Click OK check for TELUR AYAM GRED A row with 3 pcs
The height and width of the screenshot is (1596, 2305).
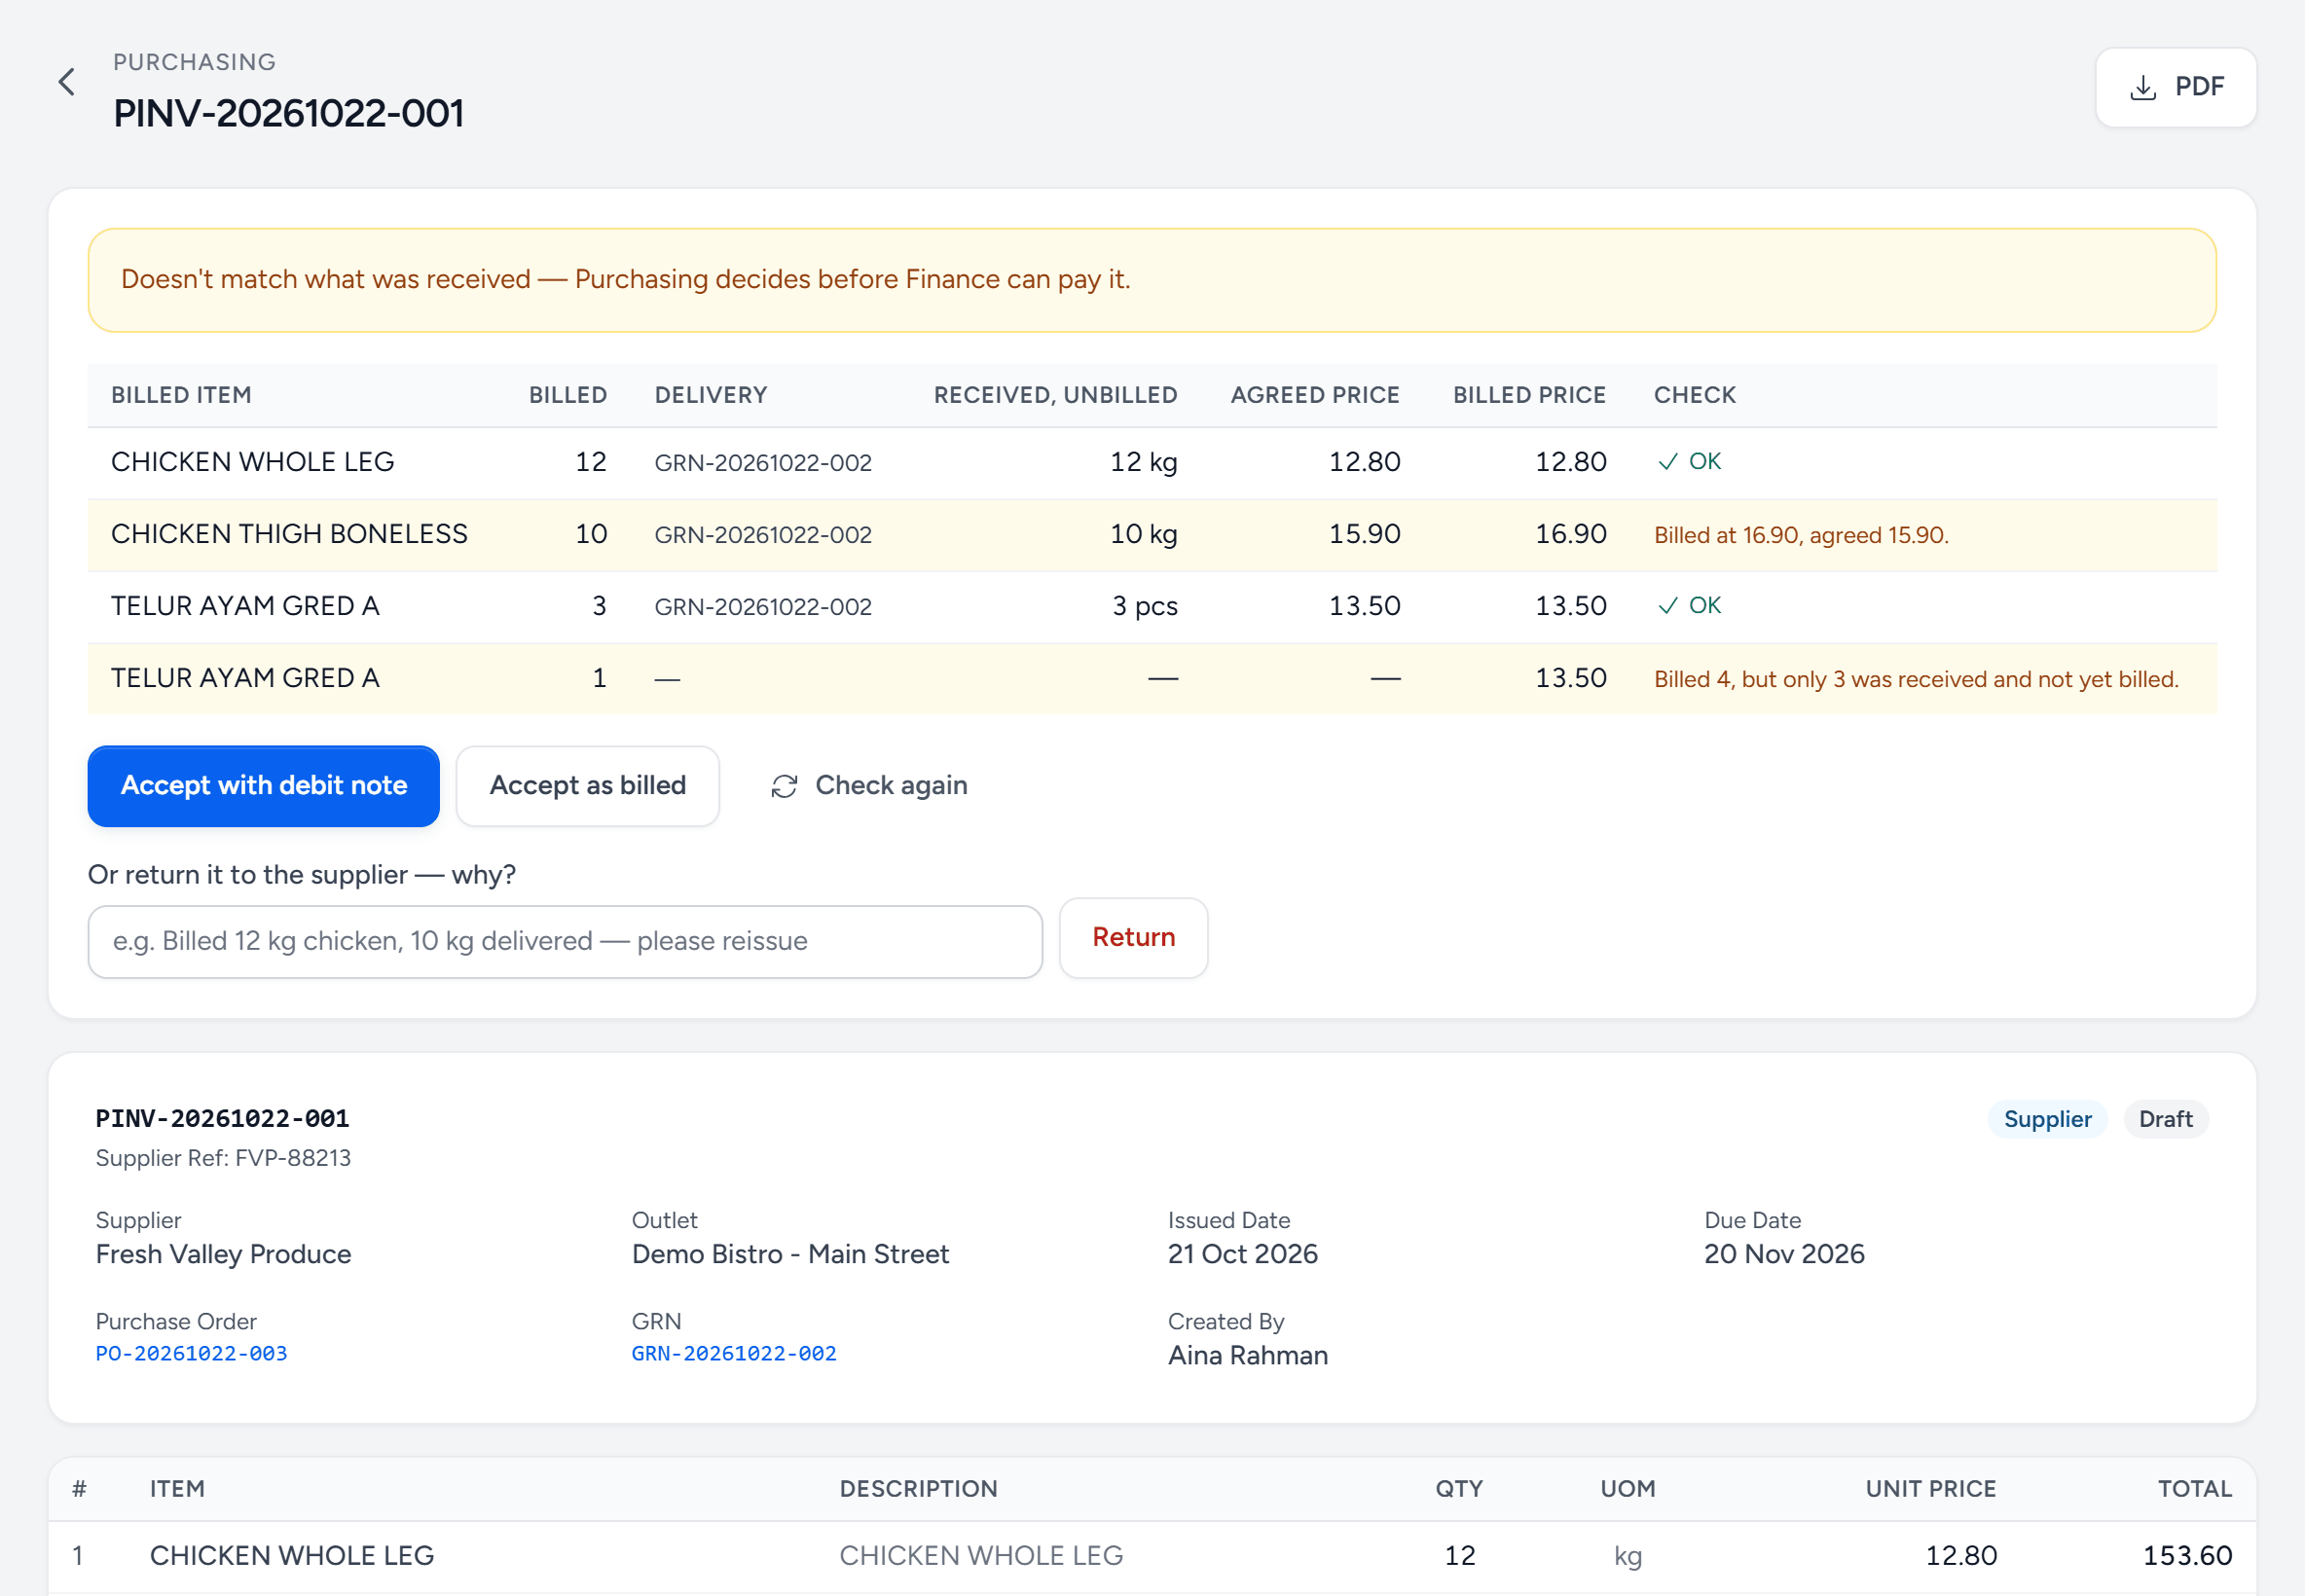pos(1690,606)
